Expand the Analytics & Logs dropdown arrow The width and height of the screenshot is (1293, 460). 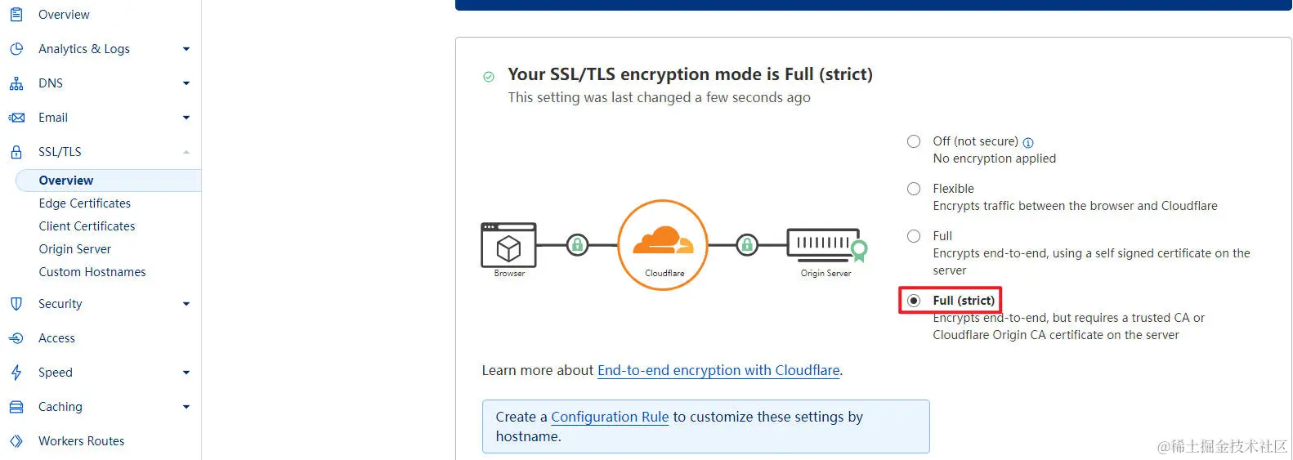click(x=186, y=49)
